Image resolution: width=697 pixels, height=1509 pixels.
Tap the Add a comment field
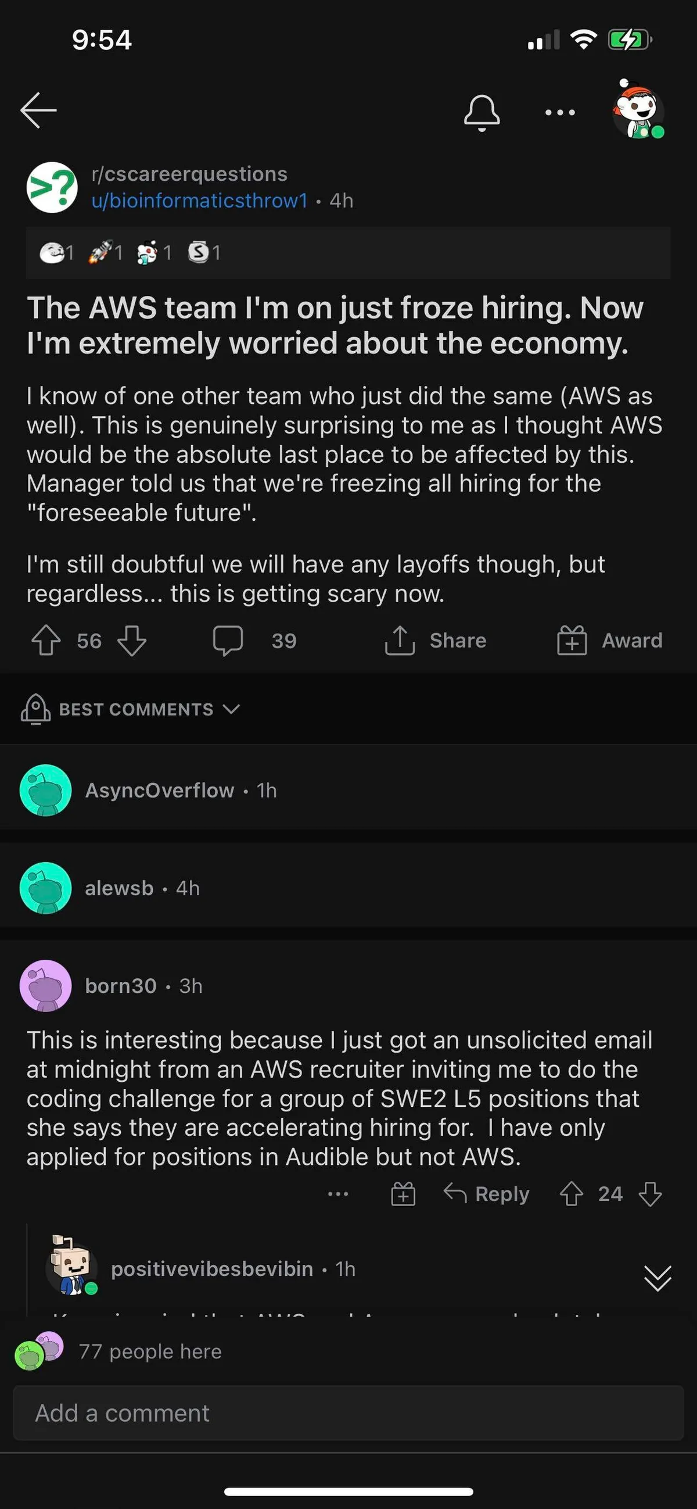coord(348,1413)
